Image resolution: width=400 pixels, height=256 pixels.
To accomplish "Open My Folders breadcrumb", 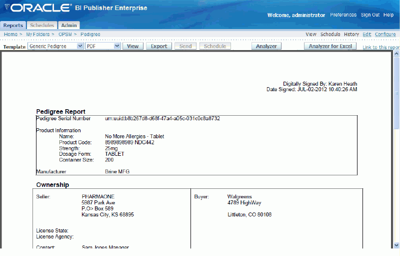I will pyautogui.click(x=38, y=34).
